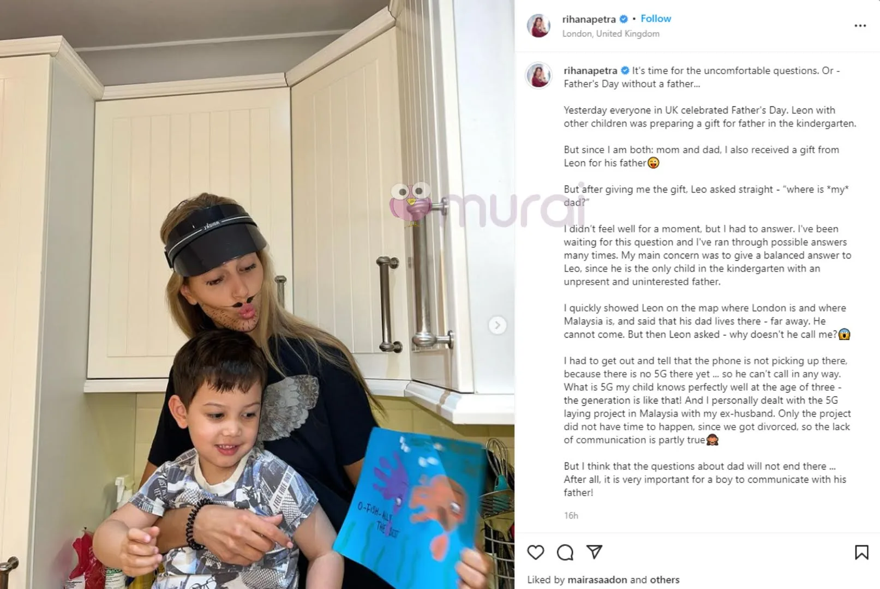Go to next photo with carousel arrow

pos(497,326)
